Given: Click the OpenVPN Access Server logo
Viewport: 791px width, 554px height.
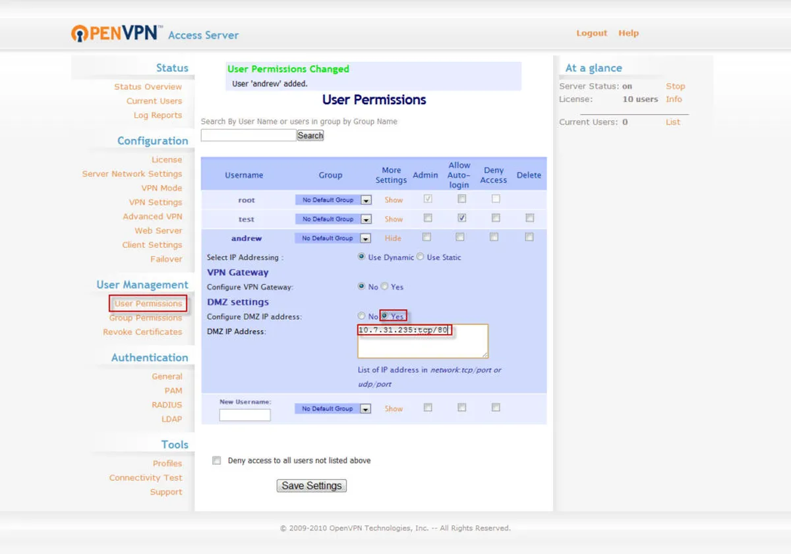Looking at the screenshot, I should coord(155,34).
